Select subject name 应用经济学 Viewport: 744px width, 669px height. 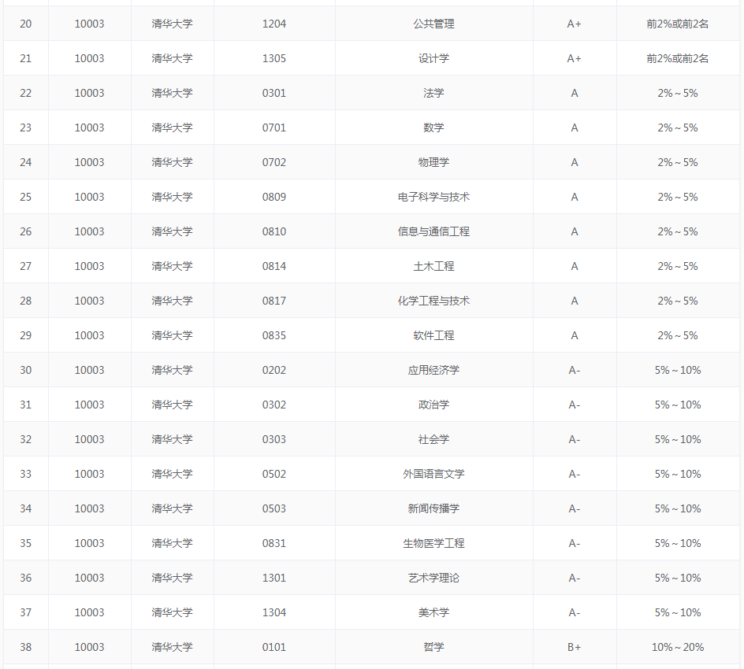433,370
